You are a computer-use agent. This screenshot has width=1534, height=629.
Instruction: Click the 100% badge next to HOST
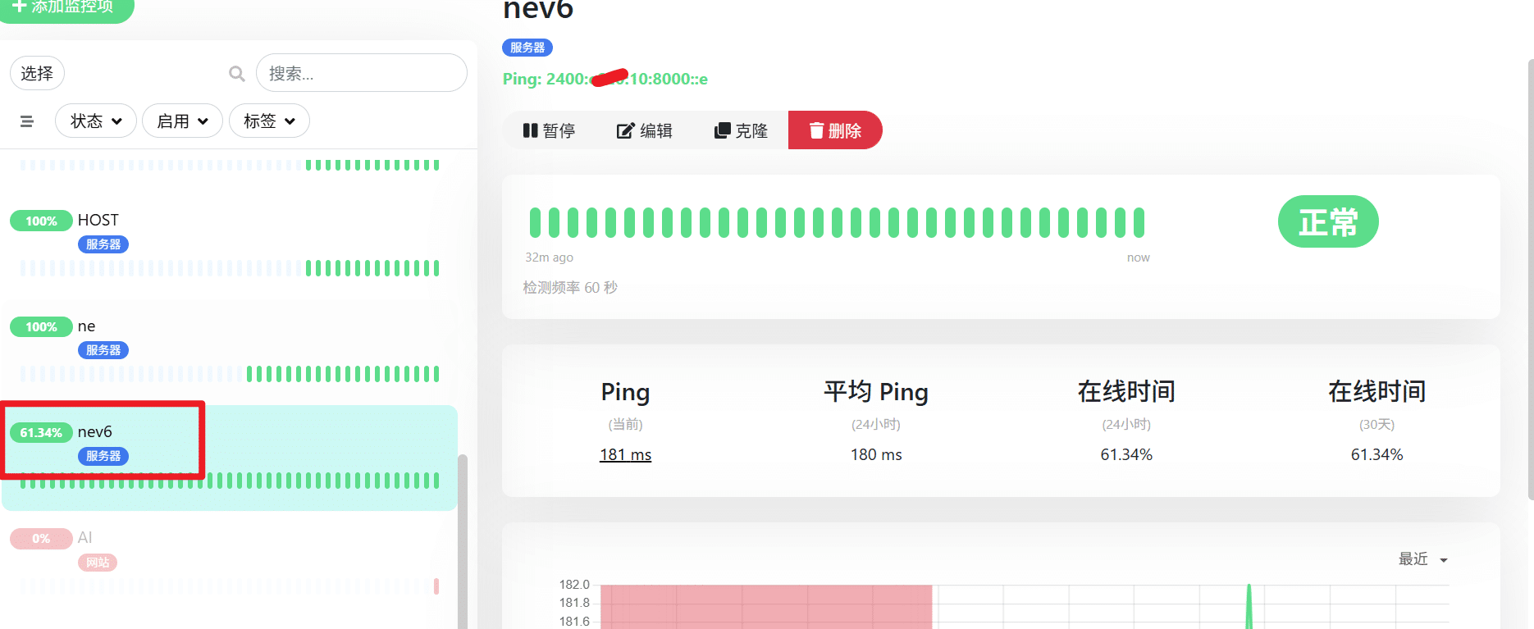[x=41, y=221]
